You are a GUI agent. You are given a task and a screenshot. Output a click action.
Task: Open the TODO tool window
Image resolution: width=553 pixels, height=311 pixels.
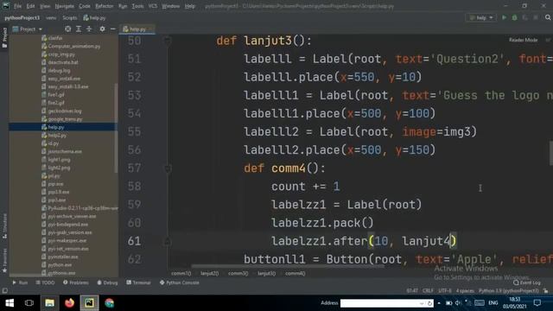tap(45, 282)
